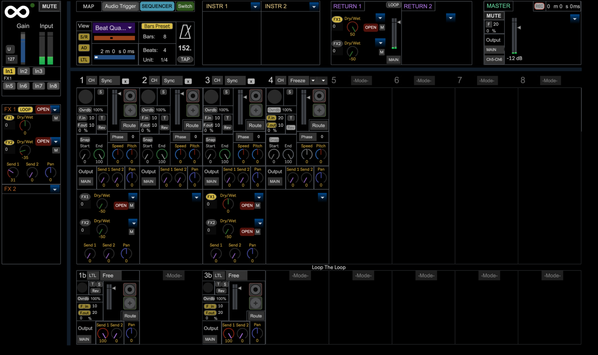Arm recording on channel 1b
Image resolution: width=598 pixels, height=355 pixels.
pyautogui.click(x=130, y=289)
